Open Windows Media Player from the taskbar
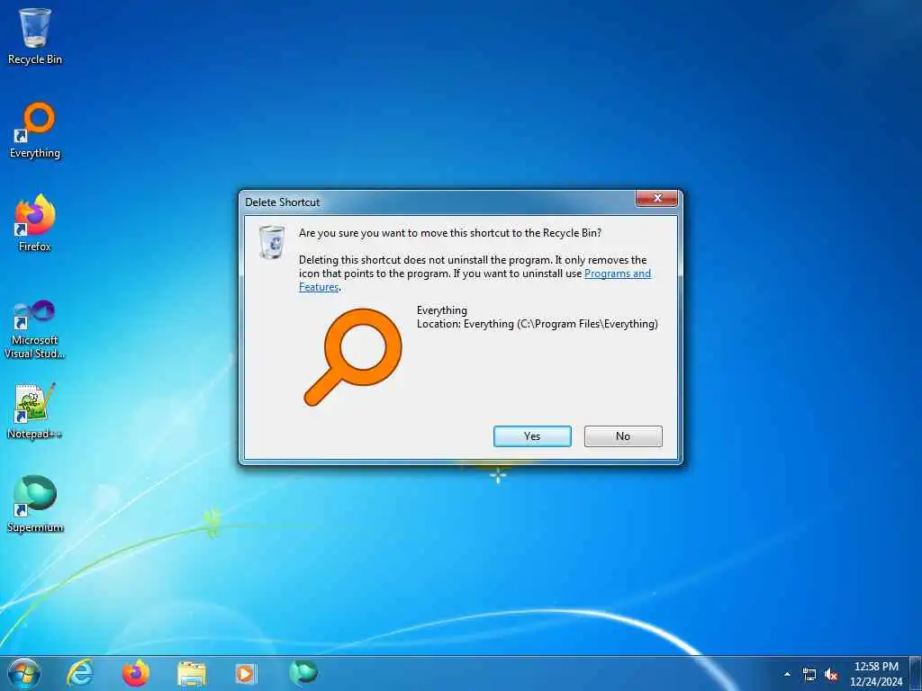This screenshot has width=922, height=691. tap(246, 673)
